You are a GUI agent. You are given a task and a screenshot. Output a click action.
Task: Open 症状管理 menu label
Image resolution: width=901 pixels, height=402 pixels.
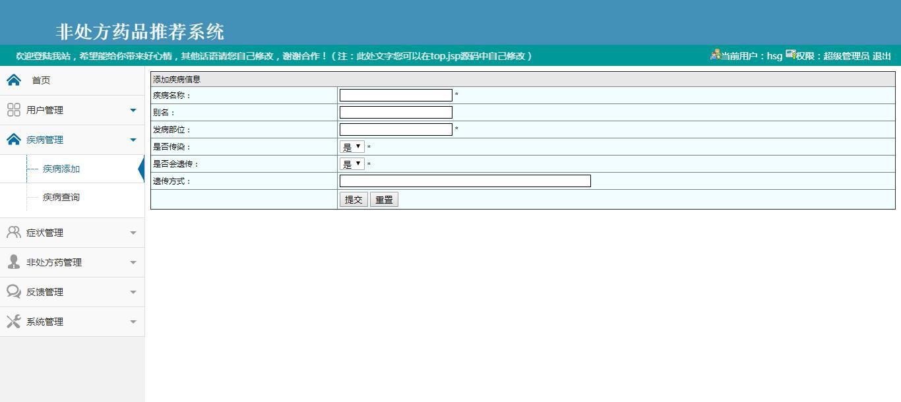tap(45, 233)
